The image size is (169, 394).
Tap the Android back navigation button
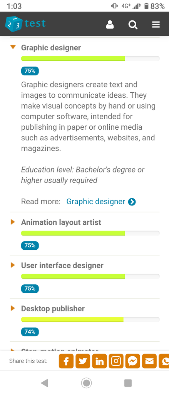point(44,383)
